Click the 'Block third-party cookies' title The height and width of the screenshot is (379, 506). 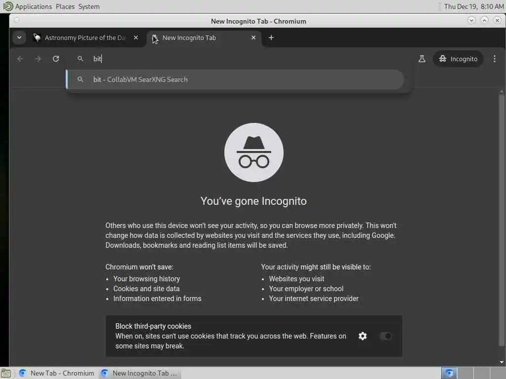(x=153, y=326)
